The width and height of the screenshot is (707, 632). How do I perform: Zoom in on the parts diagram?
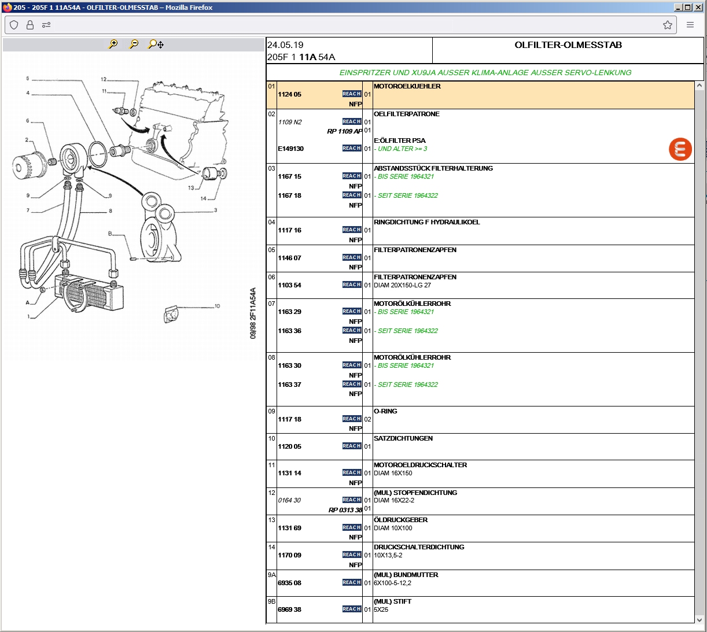[x=113, y=44]
